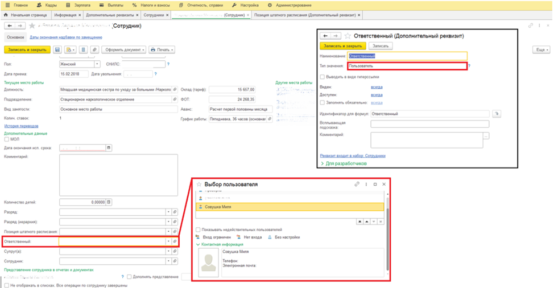Collapse Контактная информация section
The height and width of the screenshot is (288, 554).
(x=220, y=245)
